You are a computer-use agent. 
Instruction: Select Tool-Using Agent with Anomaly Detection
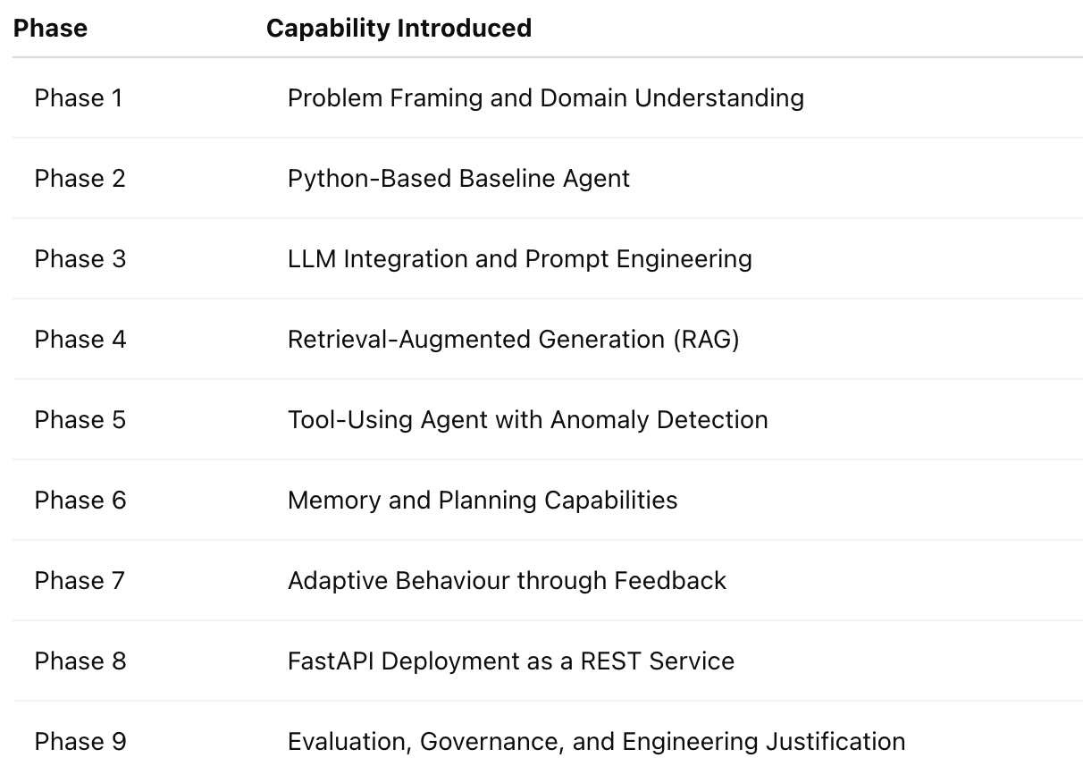pos(528,420)
